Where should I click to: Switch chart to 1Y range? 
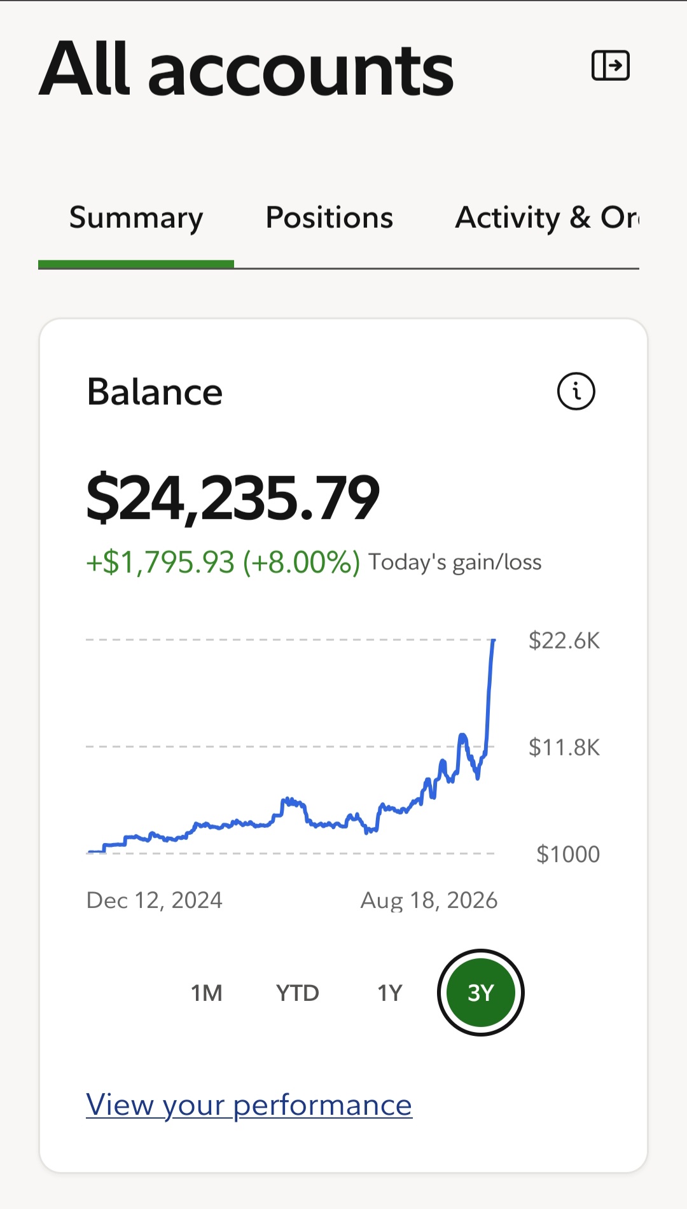pos(390,993)
